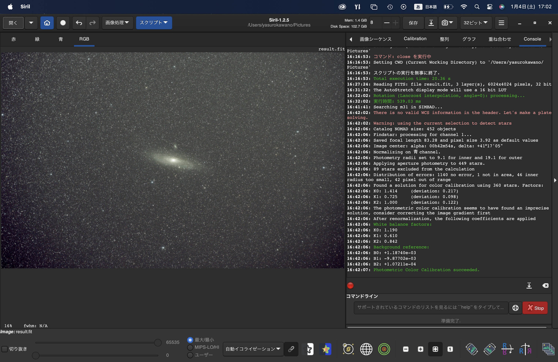Click the green target photometry icon
Viewport: 558px width, 362px height.
click(x=384, y=349)
